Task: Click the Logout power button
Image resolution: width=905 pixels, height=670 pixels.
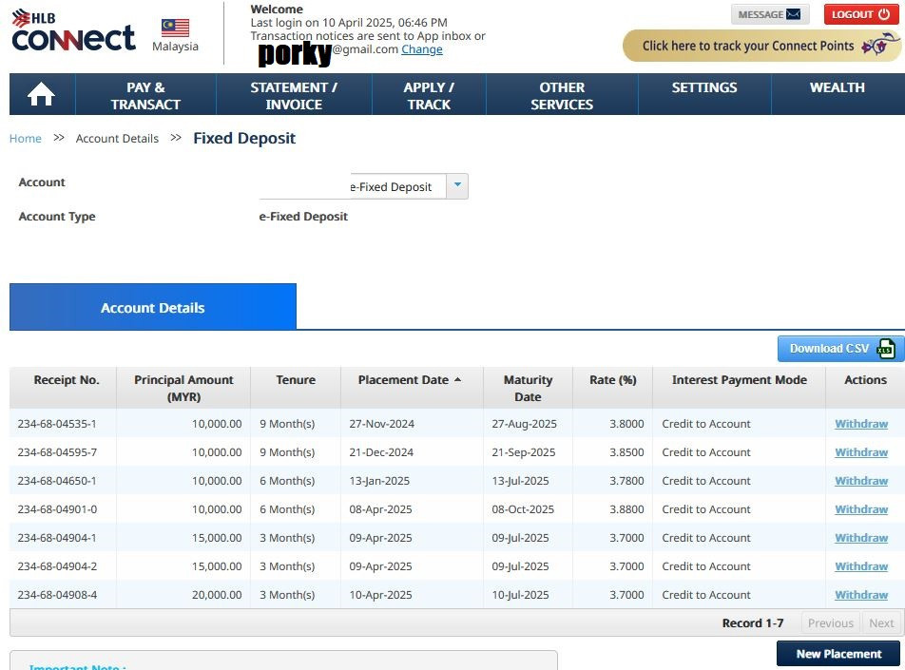Action: tap(861, 14)
